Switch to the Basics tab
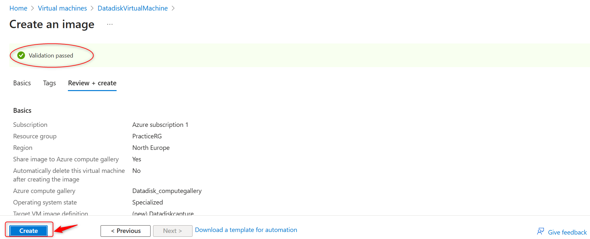Screen dimensions: 590x239 tap(22, 83)
